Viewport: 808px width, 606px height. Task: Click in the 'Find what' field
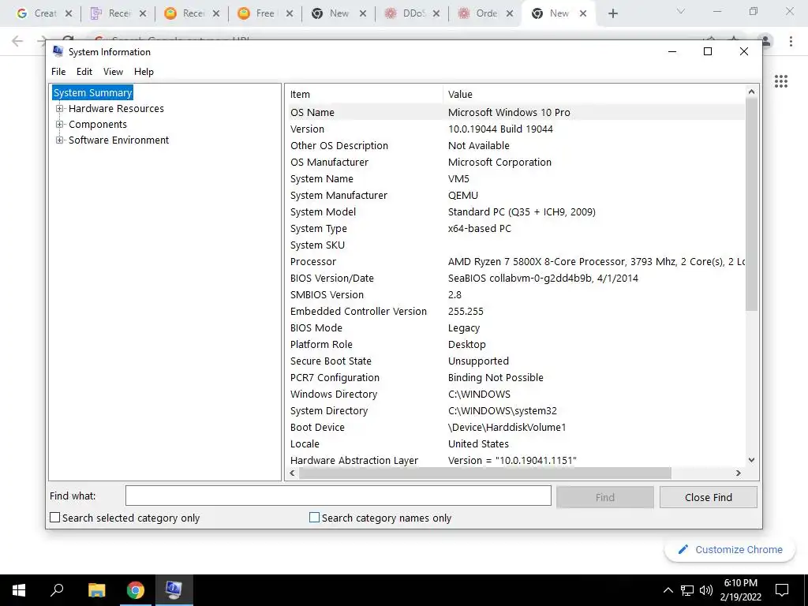[338, 496]
